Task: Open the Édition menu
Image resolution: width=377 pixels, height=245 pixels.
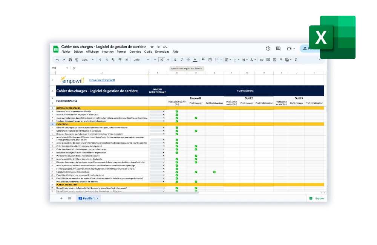Action: 78,52
